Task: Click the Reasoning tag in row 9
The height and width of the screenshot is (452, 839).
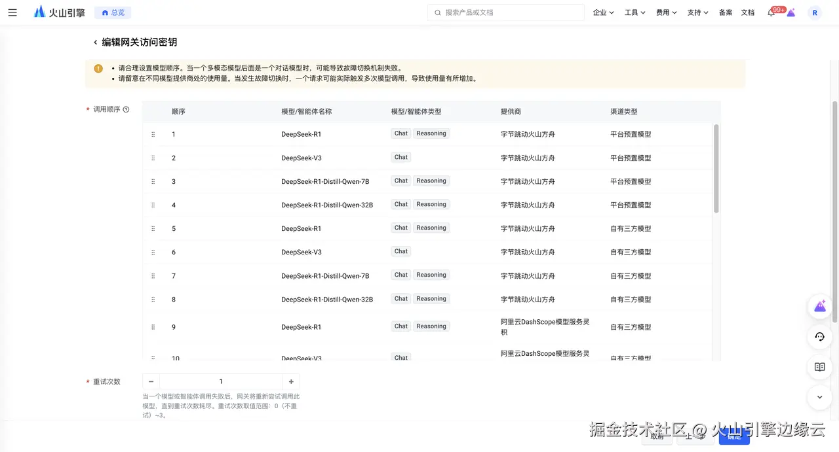Action: (x=431, y=326)
